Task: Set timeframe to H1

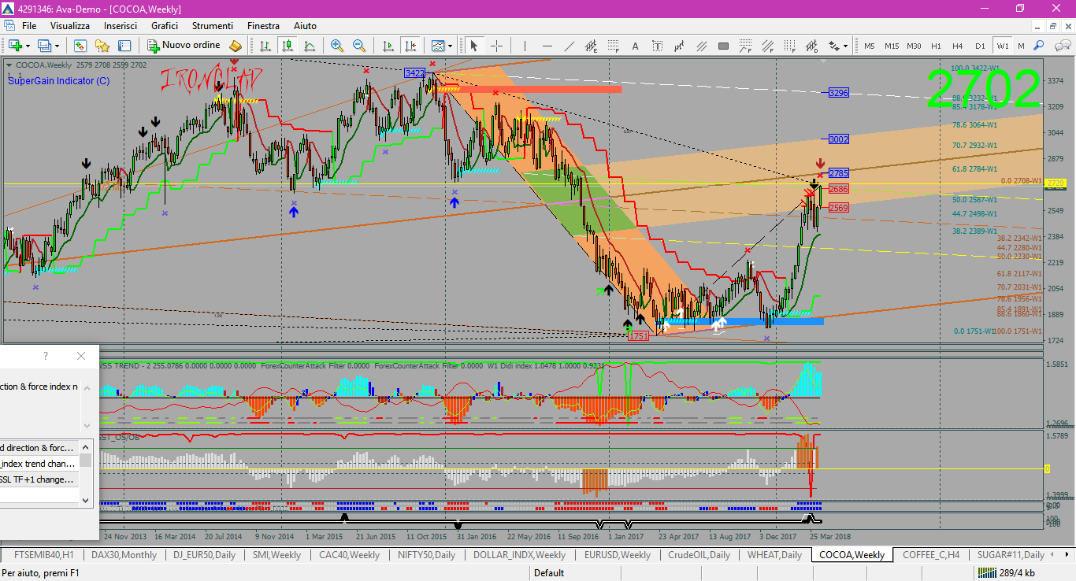Action: click(936, 46)
